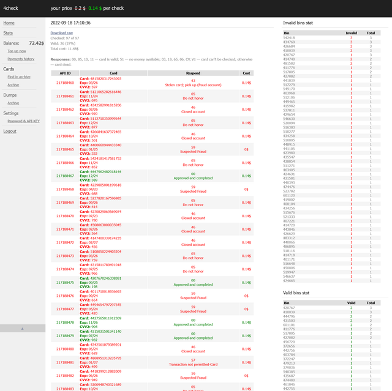Click the 2022-09-18 17:10:36 timestamp heading
392x391 pixels.
pyautogui.click(x=70, y=23)
